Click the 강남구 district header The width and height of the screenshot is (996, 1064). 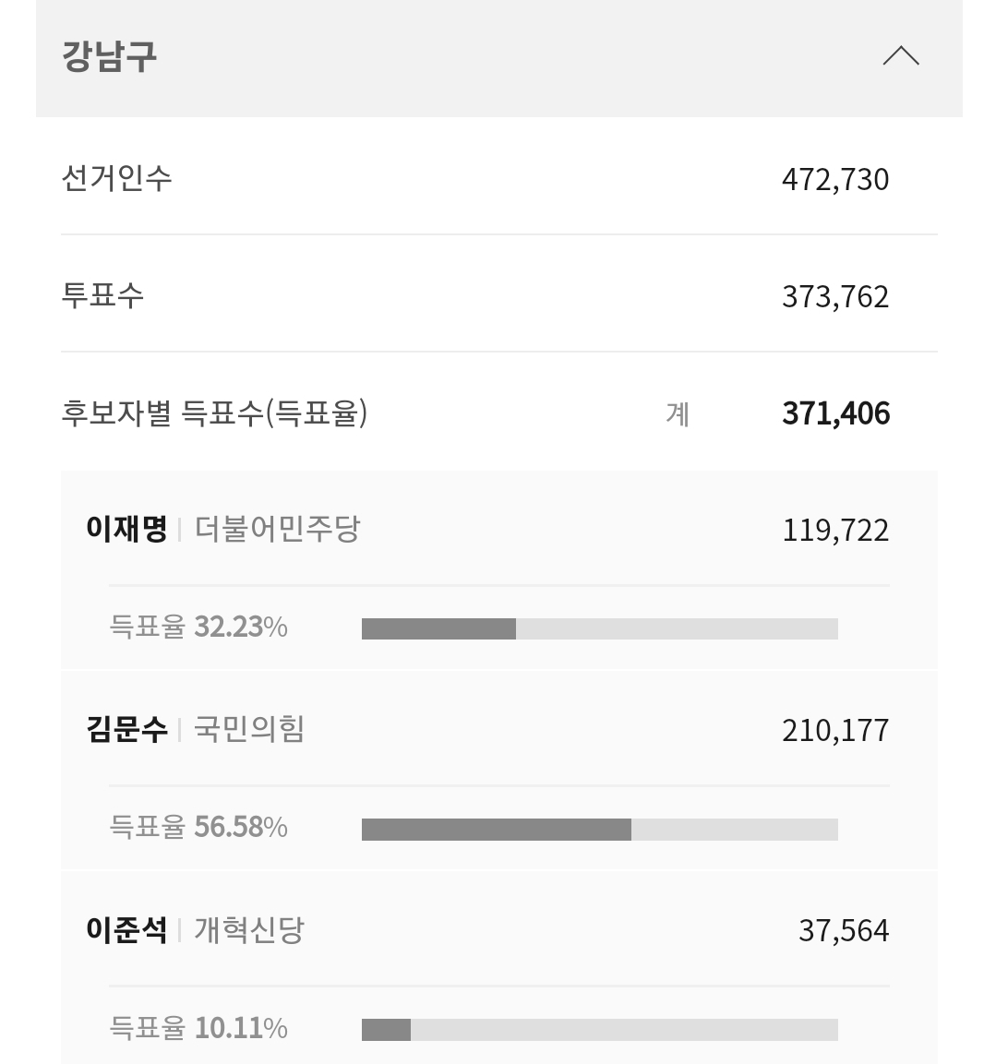110,56
